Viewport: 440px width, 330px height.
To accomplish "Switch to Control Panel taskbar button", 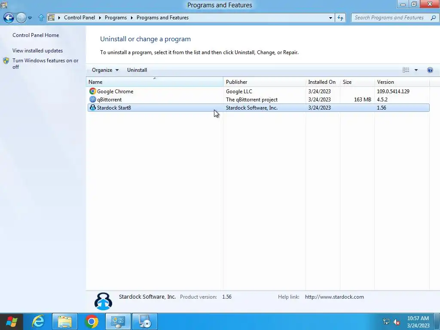I will (x=118, y=321).
